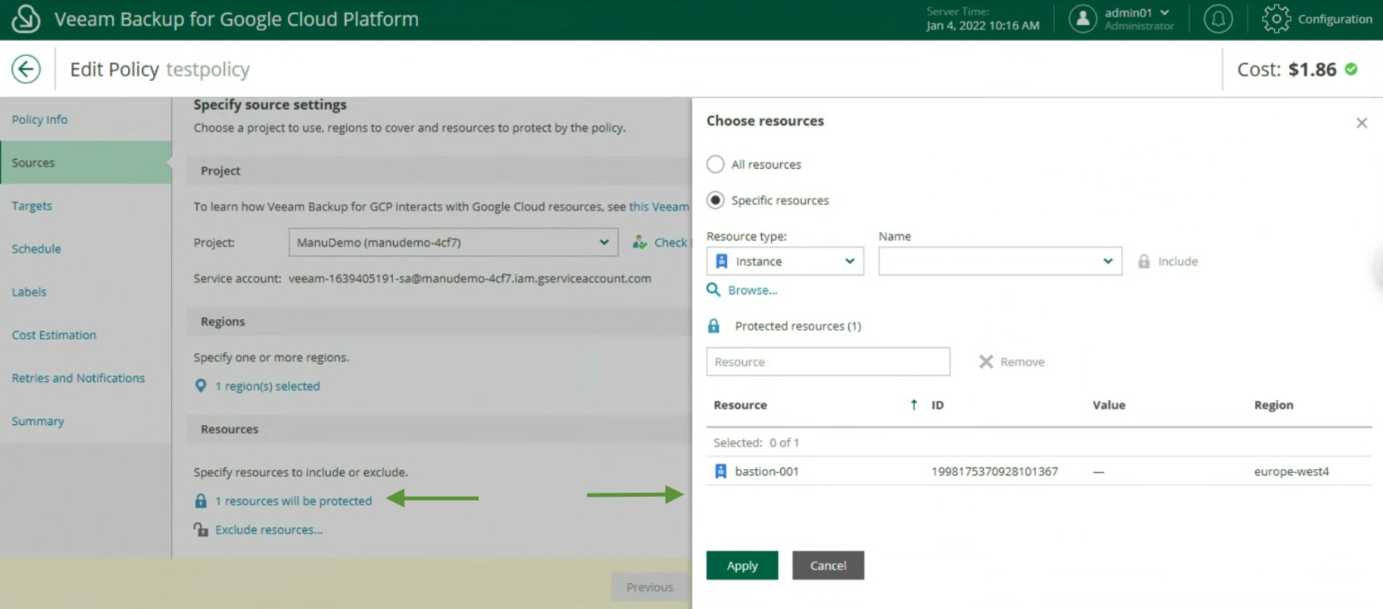Click the service account email text
The image size is (1383, 609).
point(470,278)
